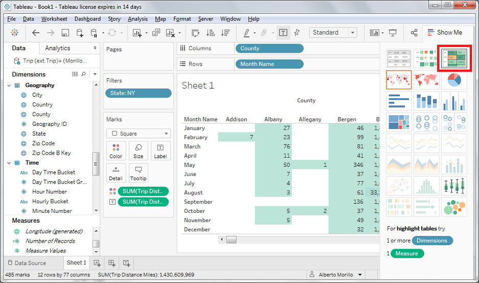Open the Size marks card
479x283 pixels.
pos(138,151)
